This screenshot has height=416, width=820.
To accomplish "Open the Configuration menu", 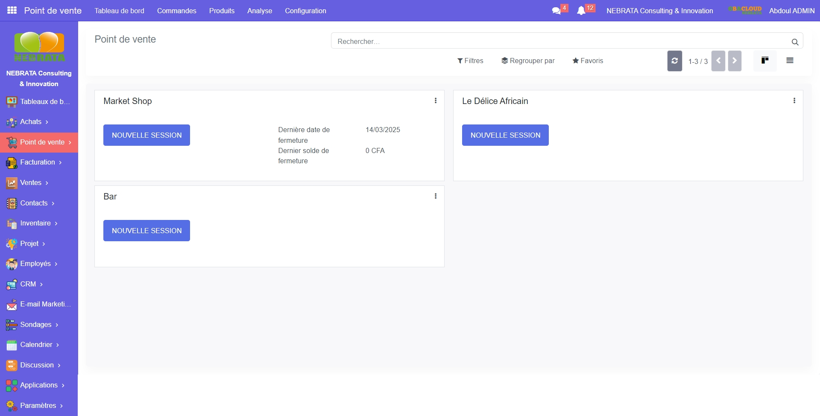I will [x=305, y=11].
